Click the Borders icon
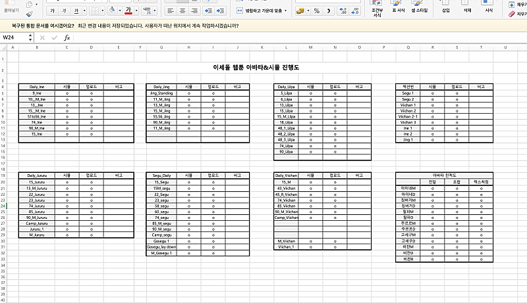This screenshot has height=303, width=527. pyautogui.click(x=95, y=11)
